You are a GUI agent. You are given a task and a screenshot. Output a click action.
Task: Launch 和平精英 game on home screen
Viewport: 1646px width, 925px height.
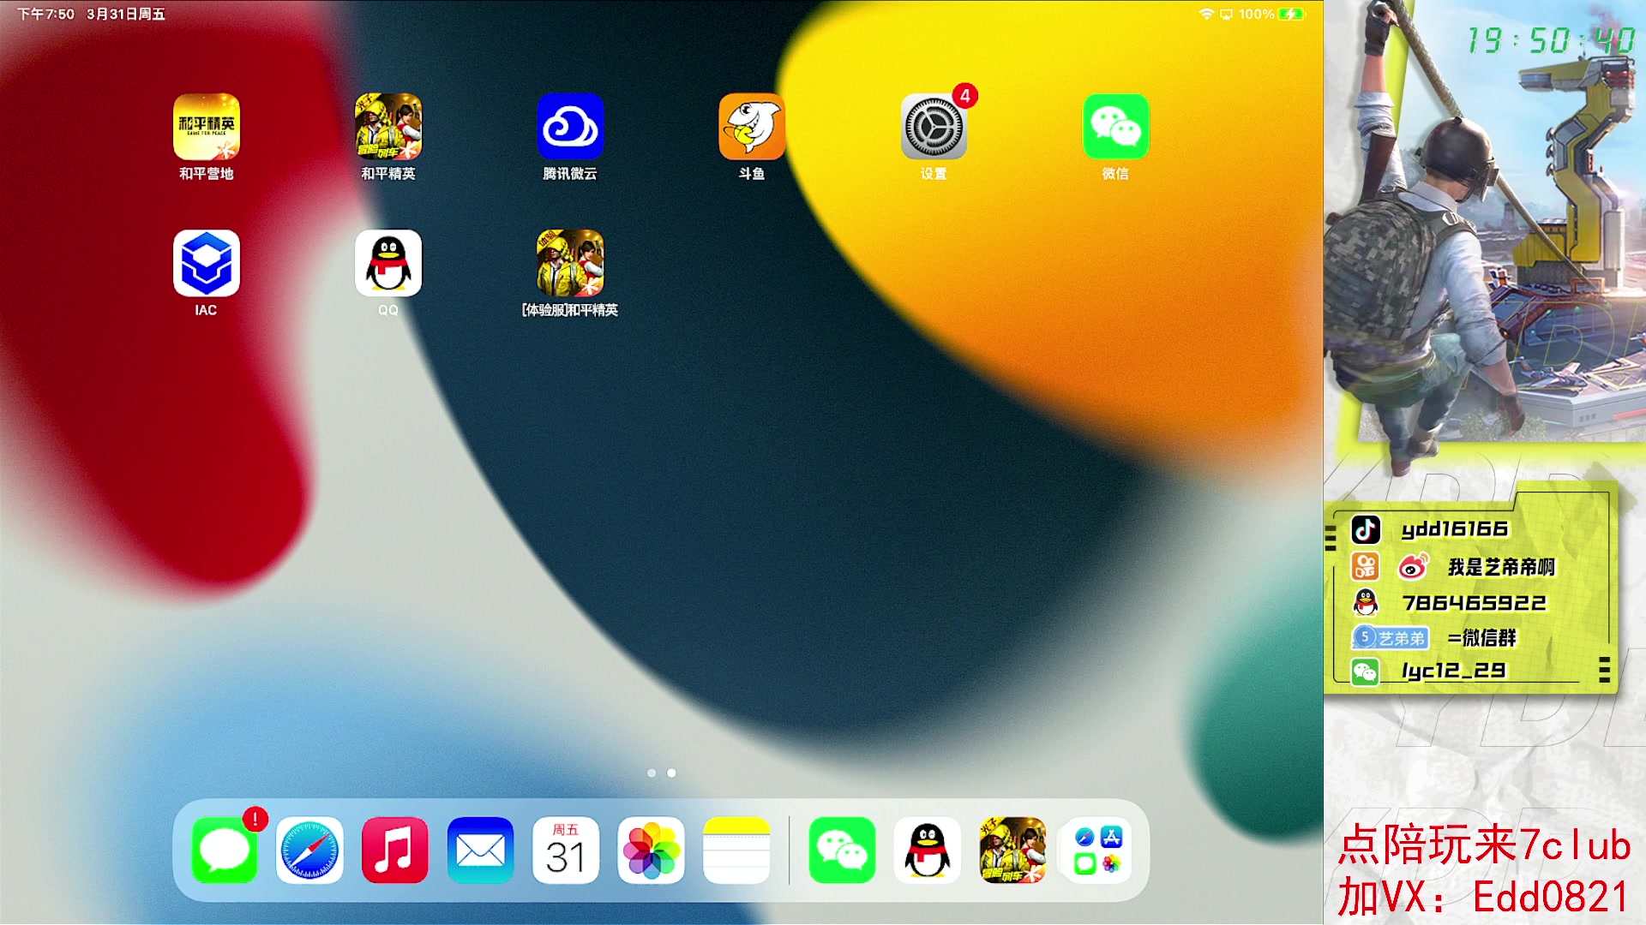tap(388, 127)
